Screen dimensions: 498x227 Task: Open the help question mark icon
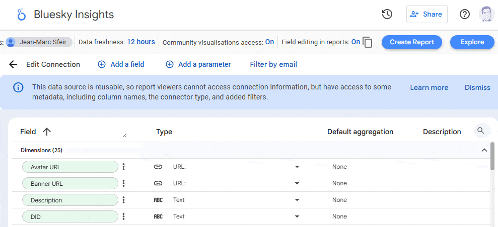tap(465, 14)
